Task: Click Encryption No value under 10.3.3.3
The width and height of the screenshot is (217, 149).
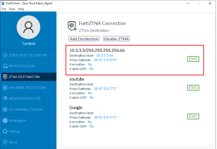Action: point(90,64)
